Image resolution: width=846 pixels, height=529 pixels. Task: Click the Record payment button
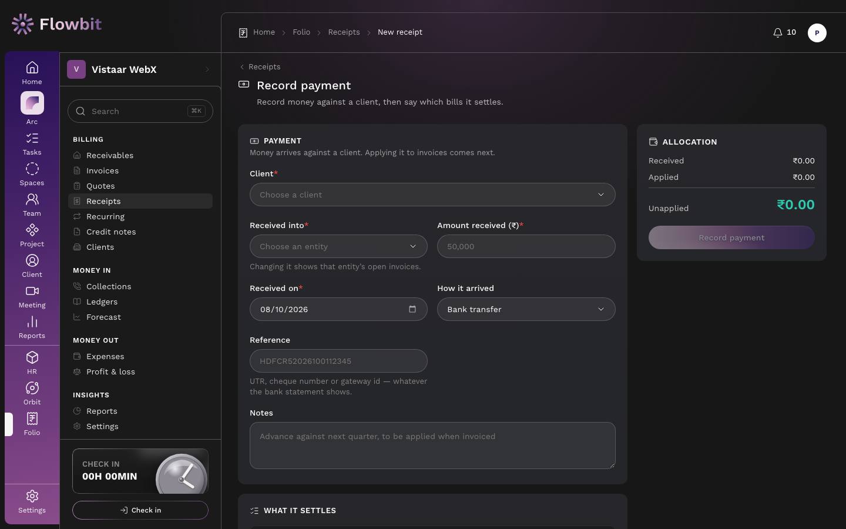731,237
